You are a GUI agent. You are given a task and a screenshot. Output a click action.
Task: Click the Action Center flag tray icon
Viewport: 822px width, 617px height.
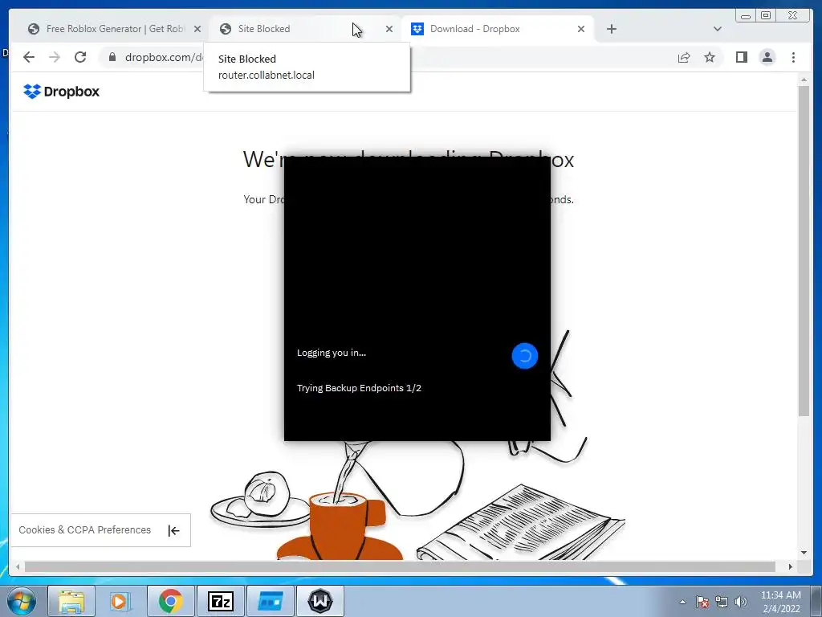click(x=702, y=602)
